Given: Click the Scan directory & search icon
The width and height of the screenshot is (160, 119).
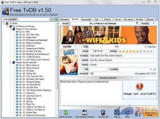Looking at the screenshot, I should point(85,113).
